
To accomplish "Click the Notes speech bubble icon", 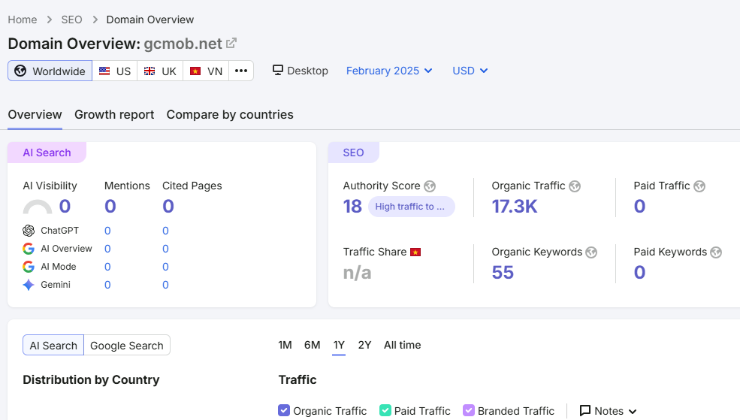I will pyautogui.click(x=585, y=410).
